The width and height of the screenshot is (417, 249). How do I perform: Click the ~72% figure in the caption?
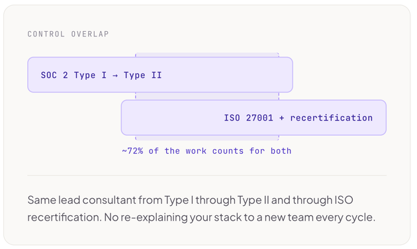(132, 151)
